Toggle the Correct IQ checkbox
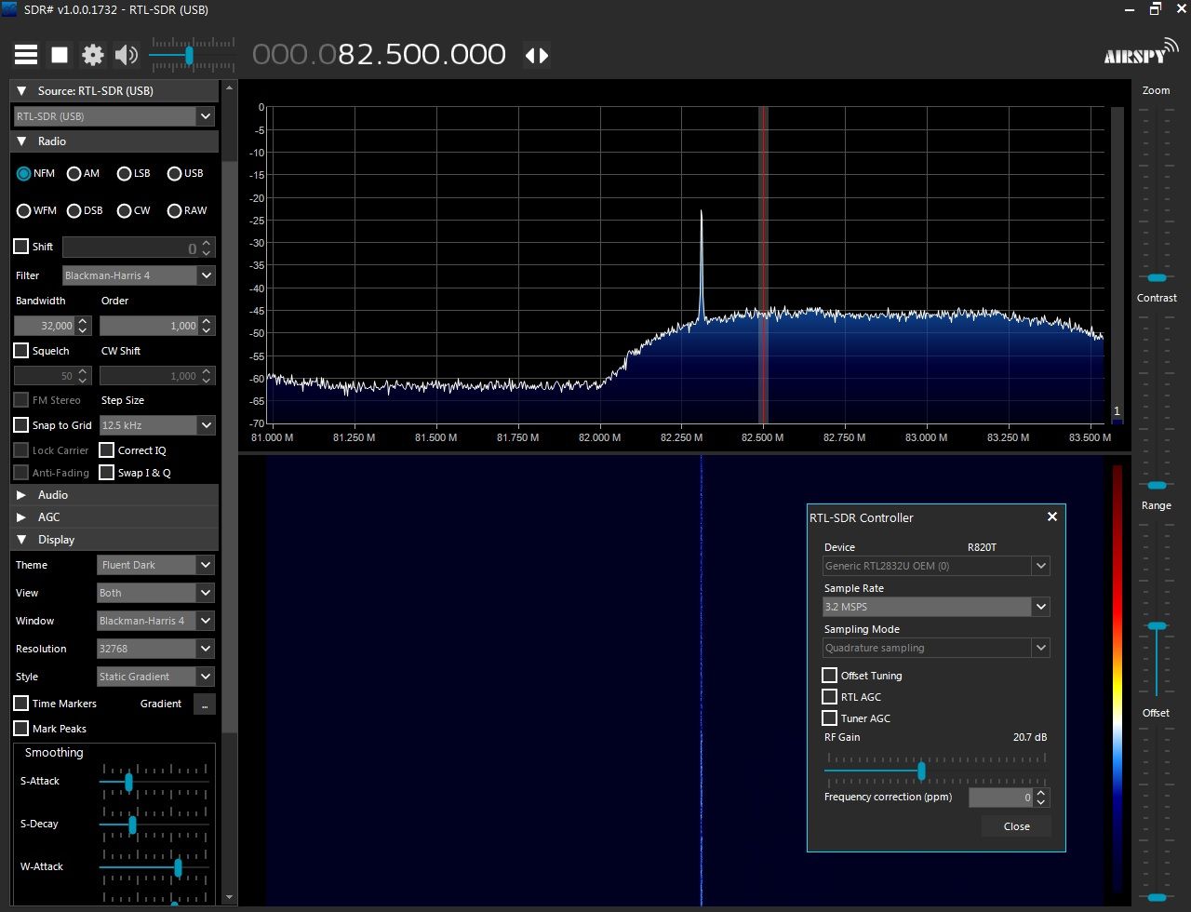The image size is (1191, 912). point(107,450)
